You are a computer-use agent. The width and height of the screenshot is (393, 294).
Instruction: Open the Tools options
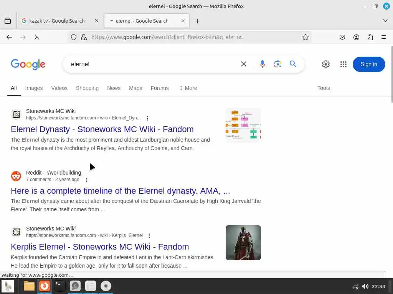pos(324,88)
